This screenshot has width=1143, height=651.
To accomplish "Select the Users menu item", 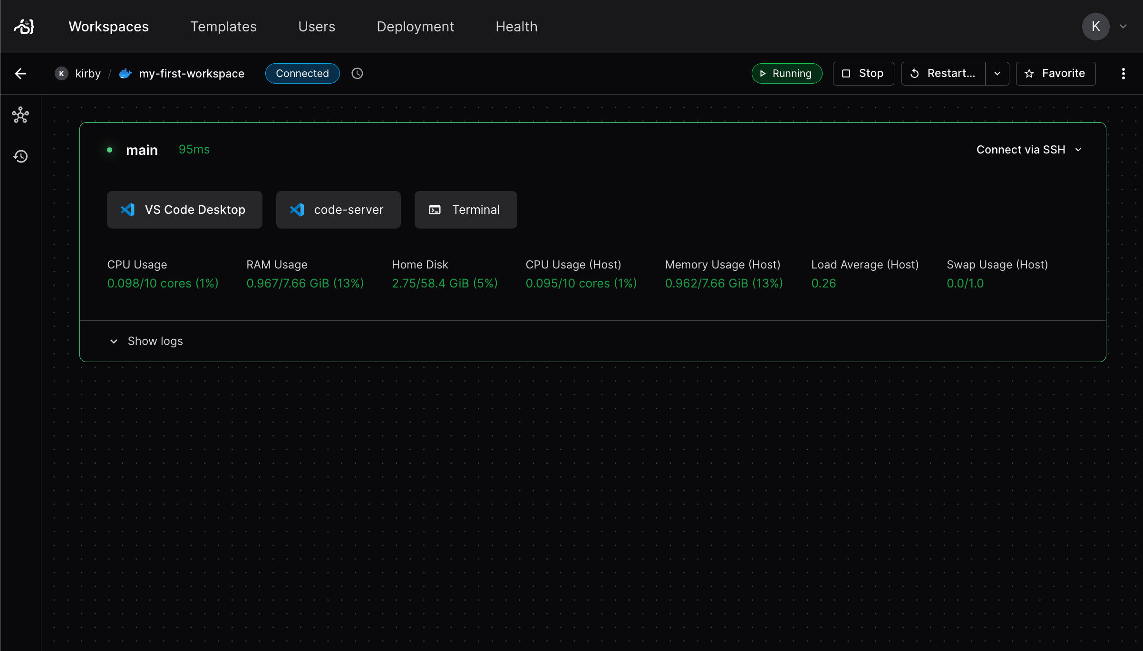I will (316, 27).
